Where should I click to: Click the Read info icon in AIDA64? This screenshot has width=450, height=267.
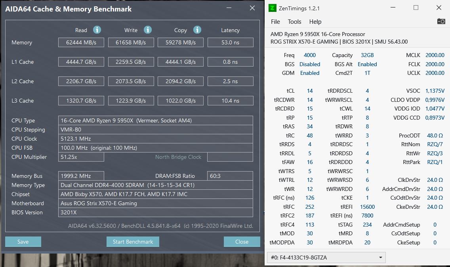click(x=97, y=30)
